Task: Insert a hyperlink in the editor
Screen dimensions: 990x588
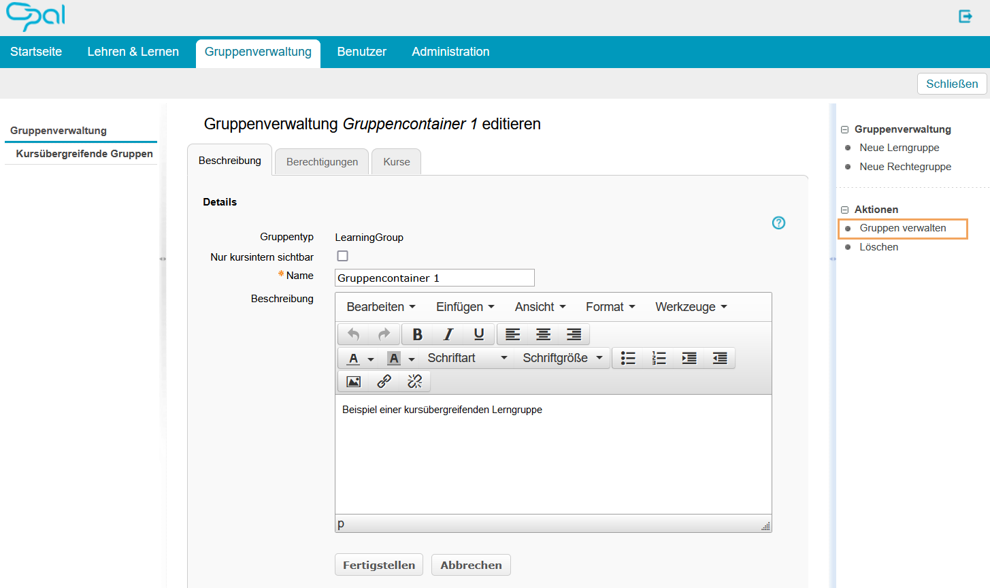Action: click(x=383, y=381)
